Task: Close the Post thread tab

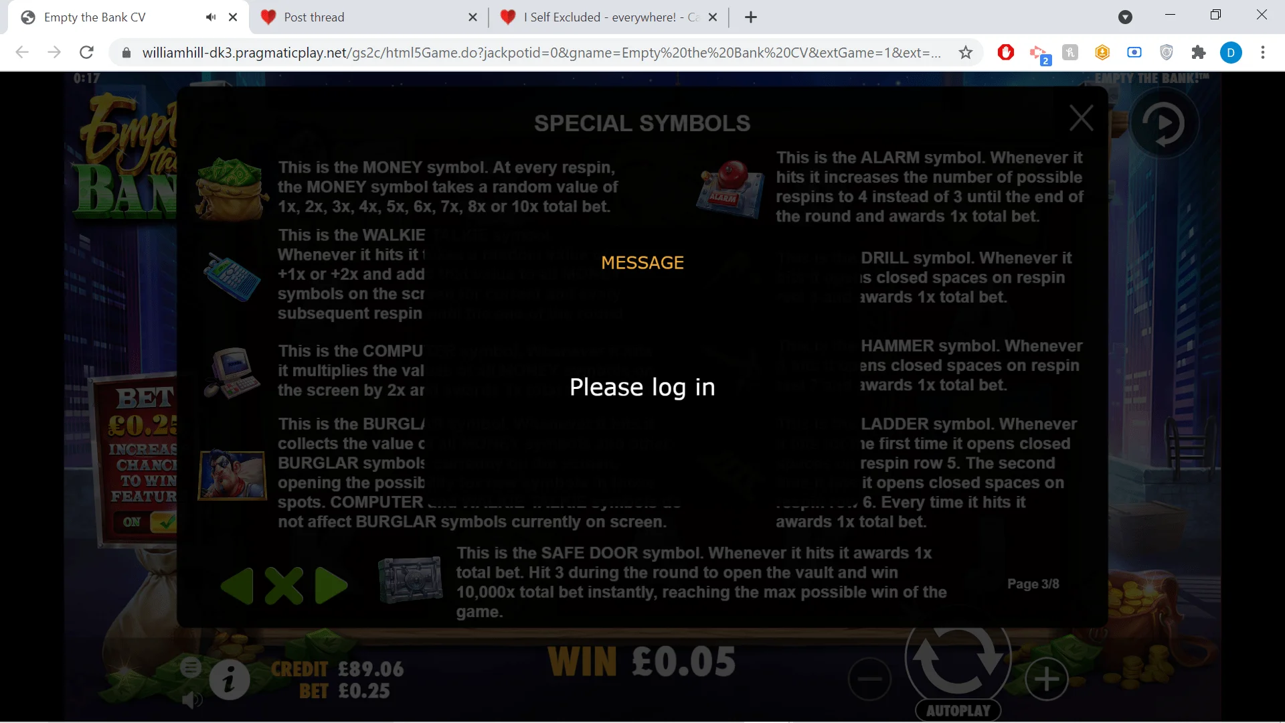Action: point(473,17)
